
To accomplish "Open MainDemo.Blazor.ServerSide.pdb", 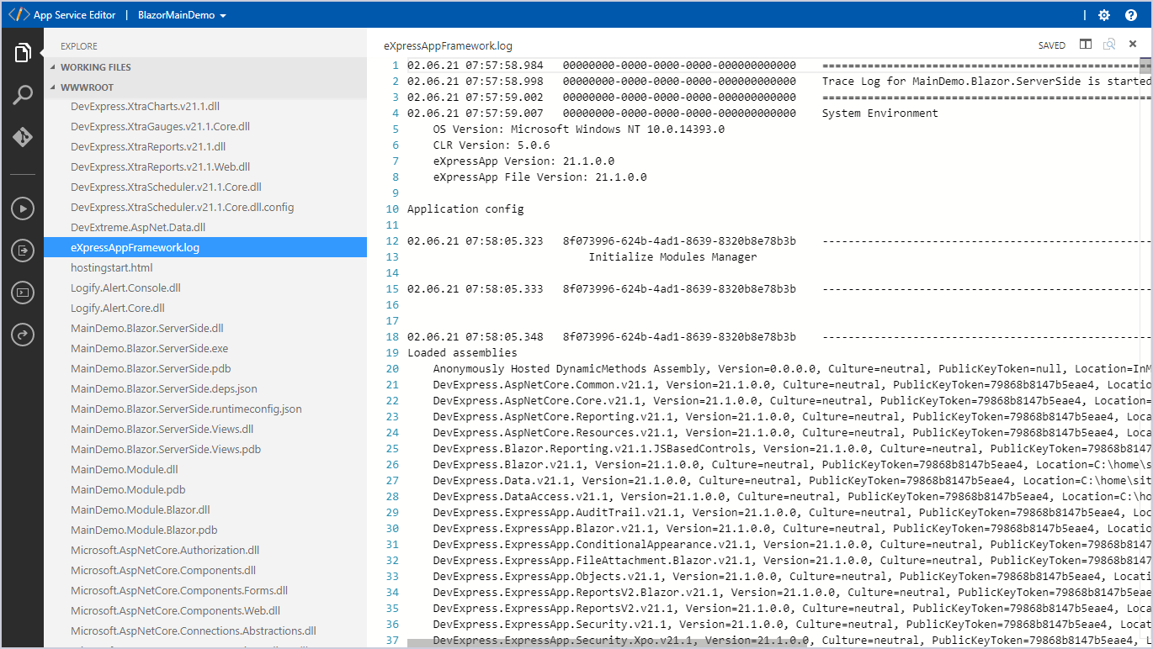I will tap(151, 368).
